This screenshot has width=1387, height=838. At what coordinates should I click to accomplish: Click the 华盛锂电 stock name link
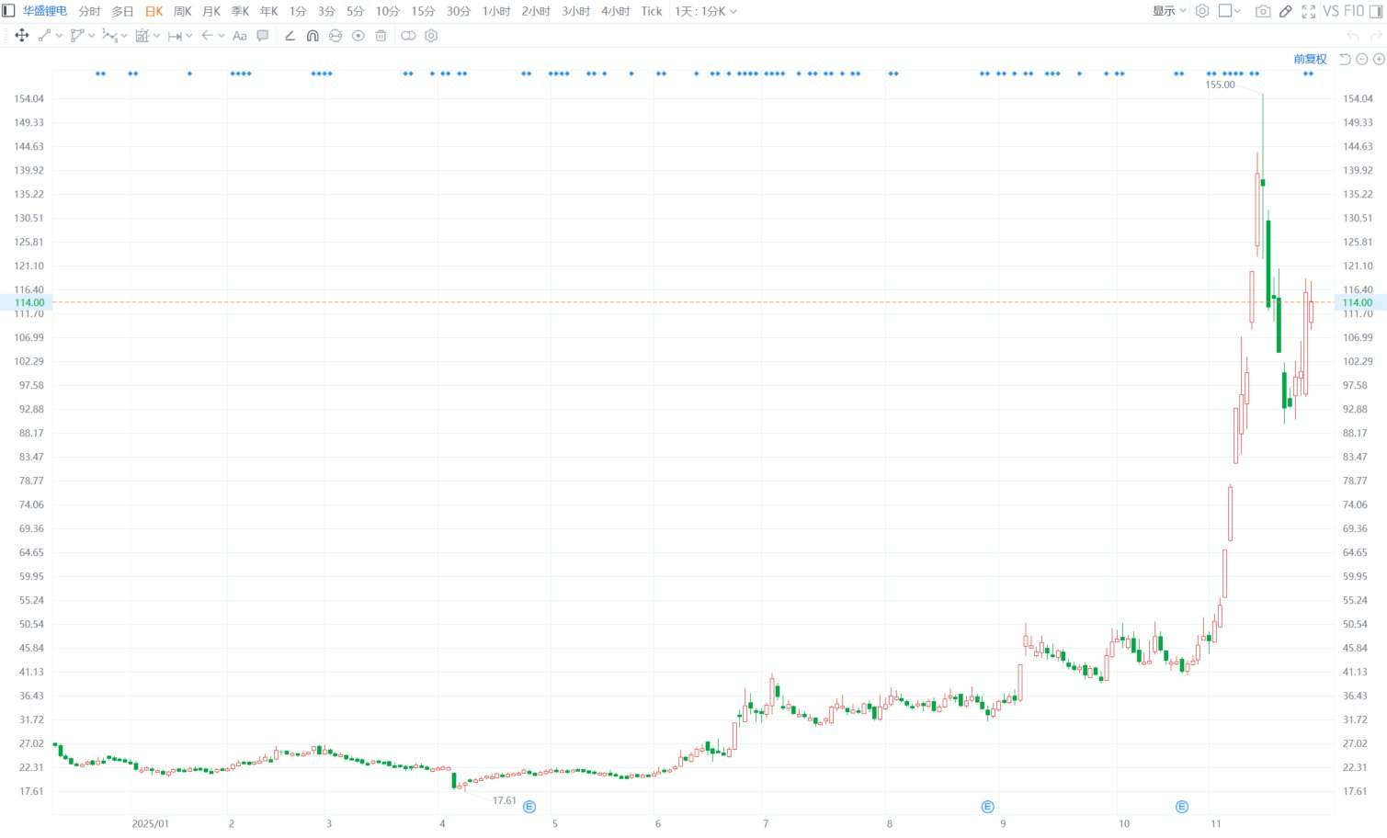(x=45, y=11)
